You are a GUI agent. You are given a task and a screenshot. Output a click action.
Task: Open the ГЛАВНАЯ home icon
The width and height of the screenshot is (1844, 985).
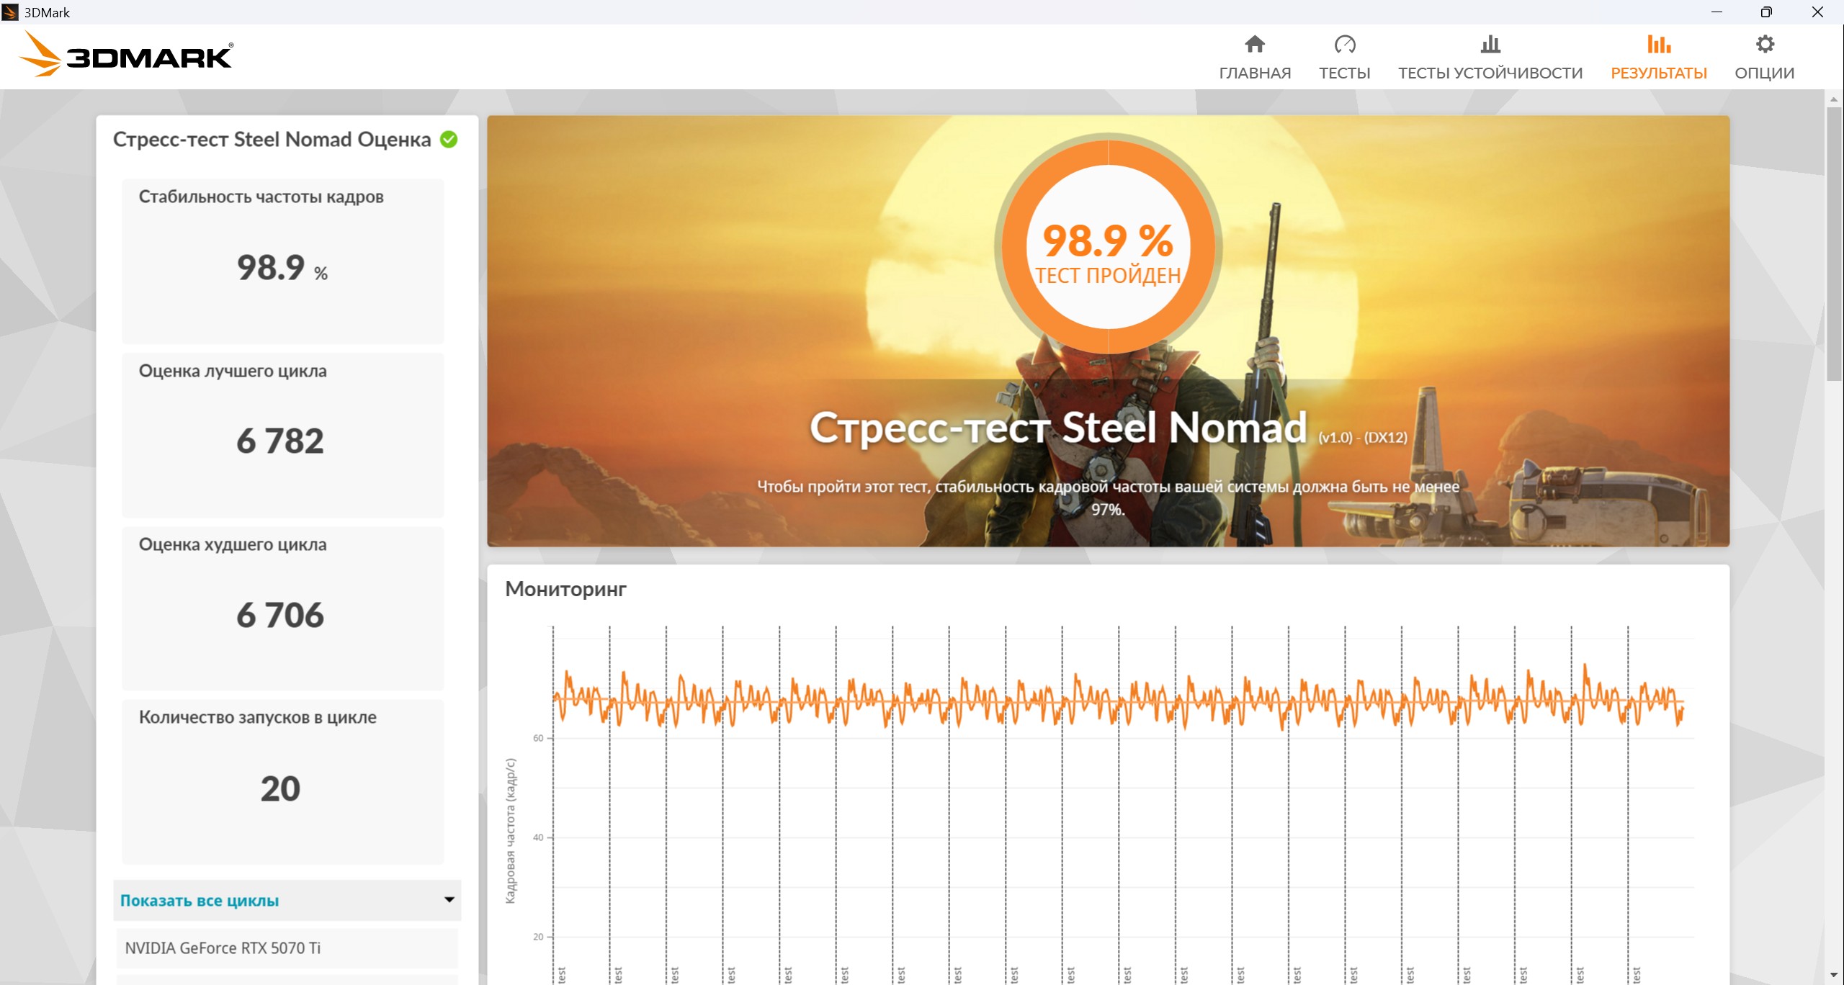click(1255, 44)
